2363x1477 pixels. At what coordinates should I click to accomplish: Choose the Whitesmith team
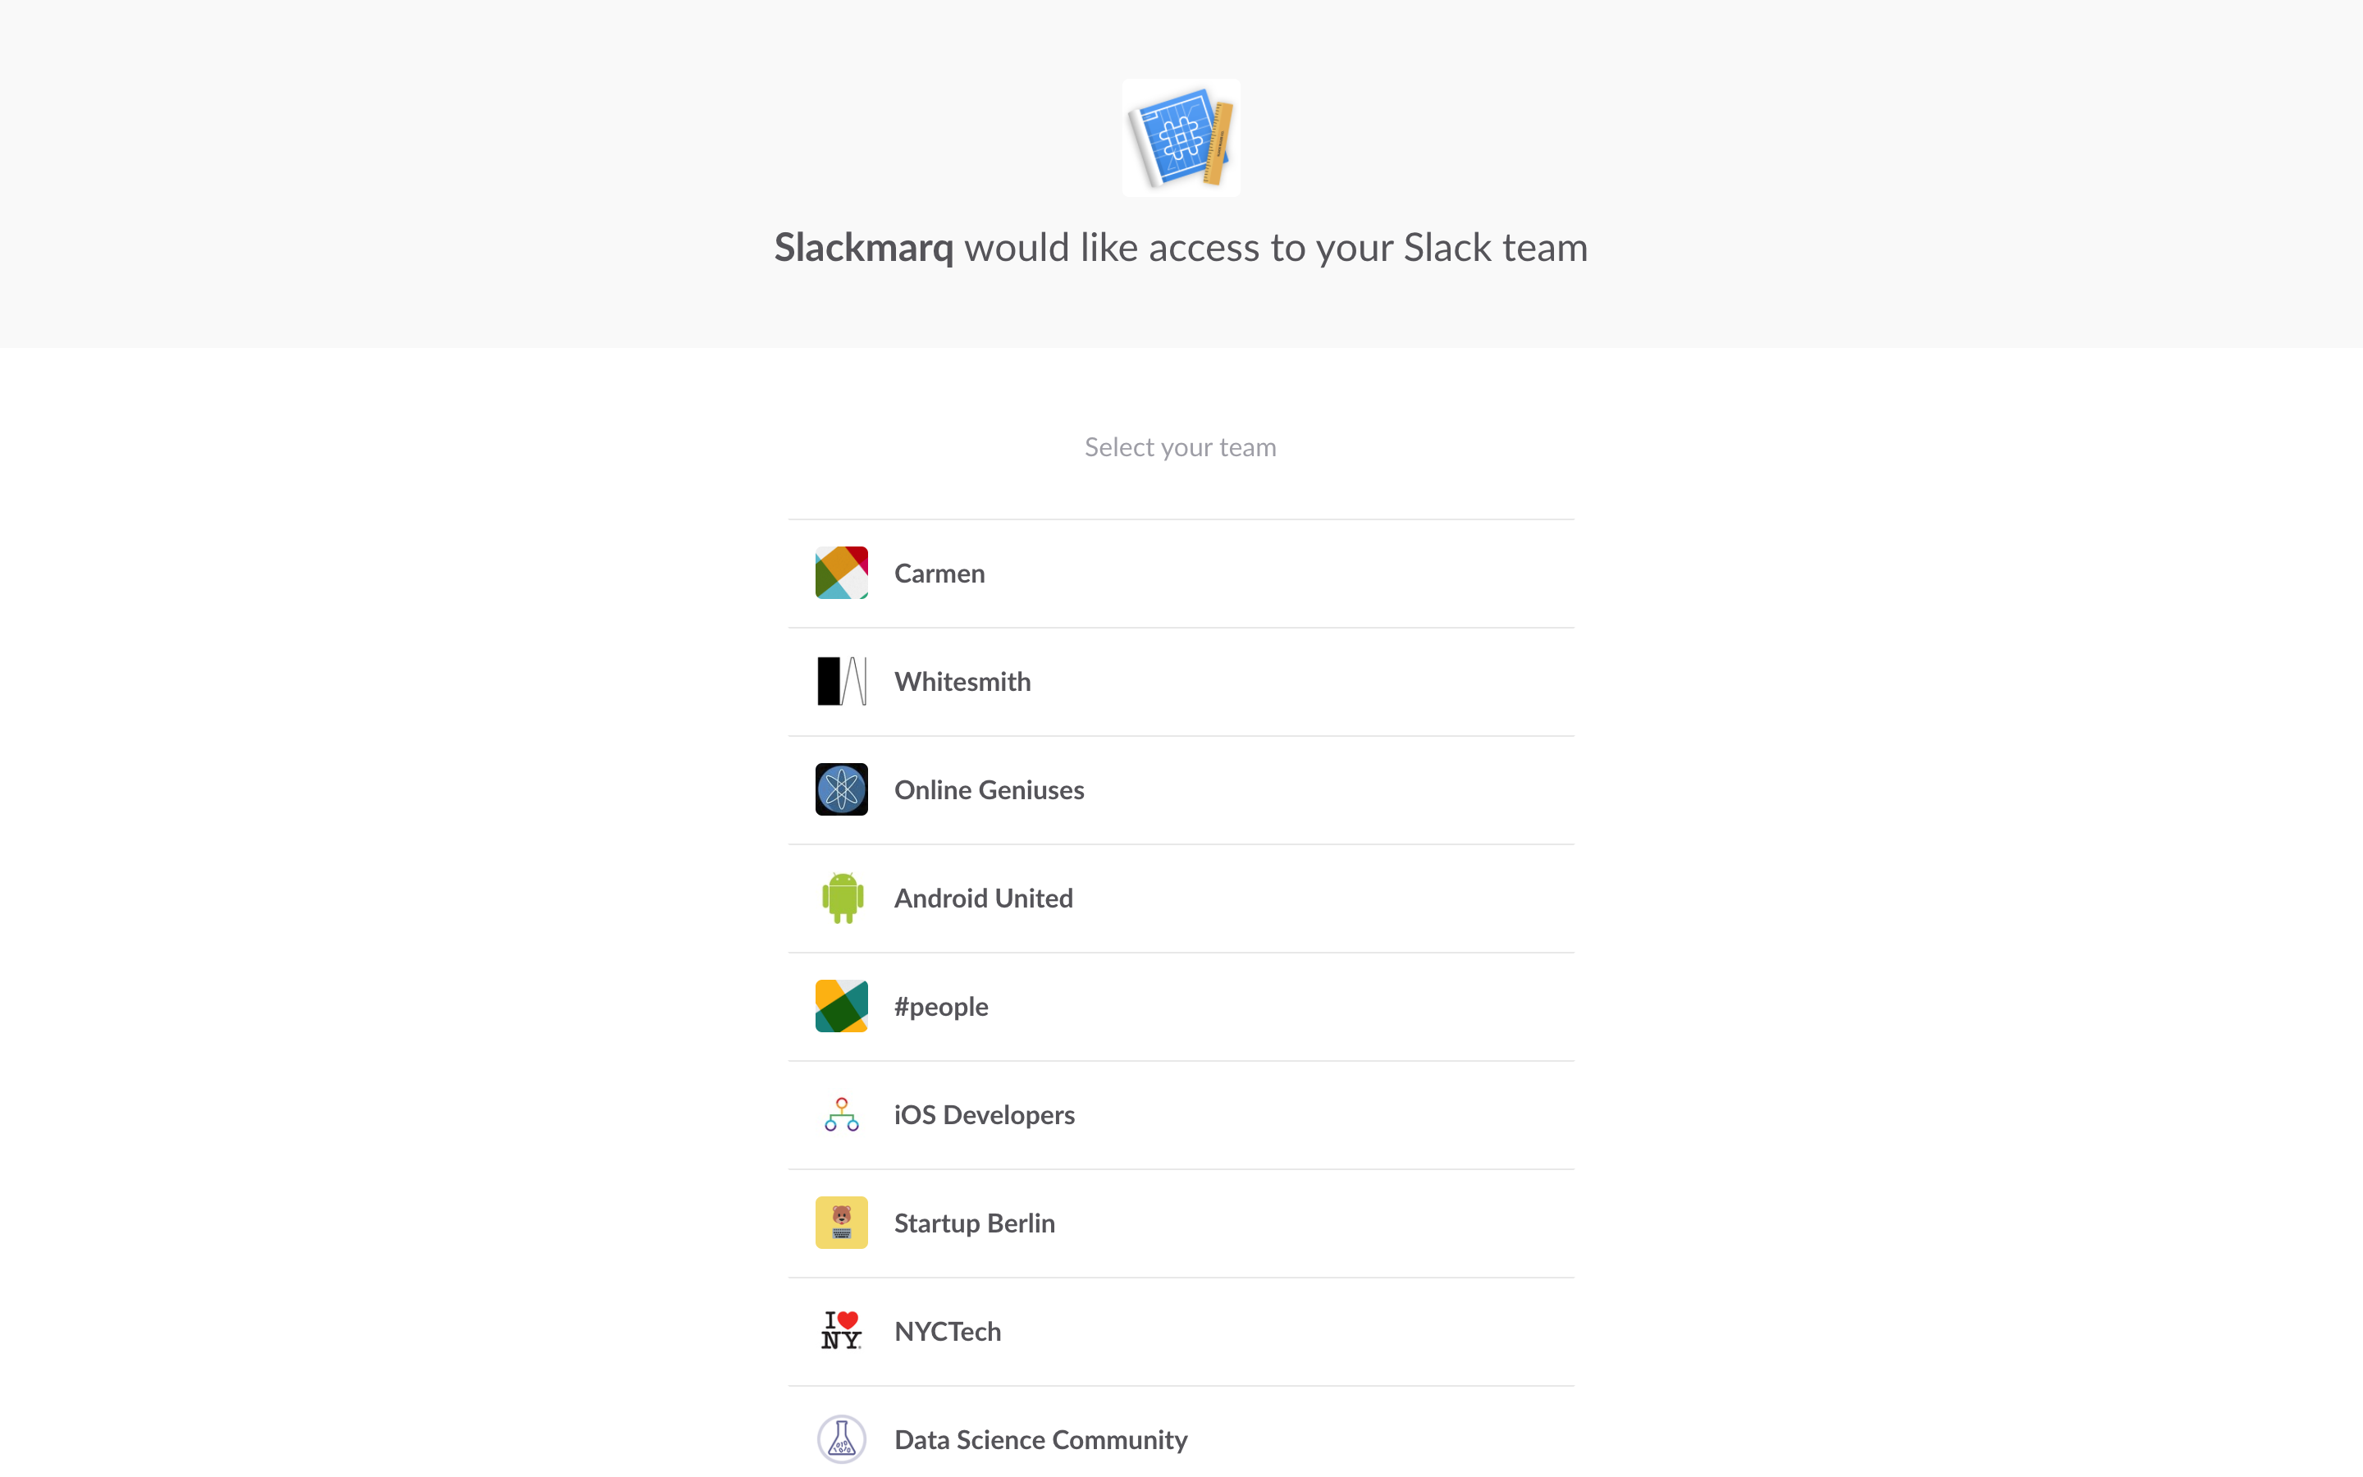click(x=962, y=682)
